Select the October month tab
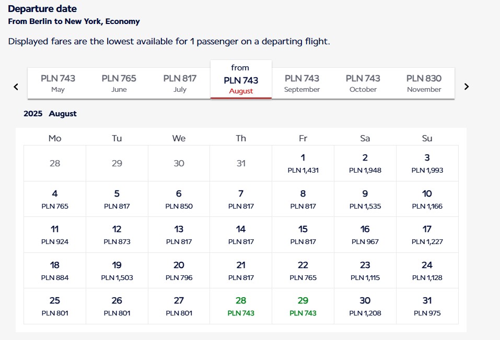This screenshot has width=500, height=340. click(363, 83)
